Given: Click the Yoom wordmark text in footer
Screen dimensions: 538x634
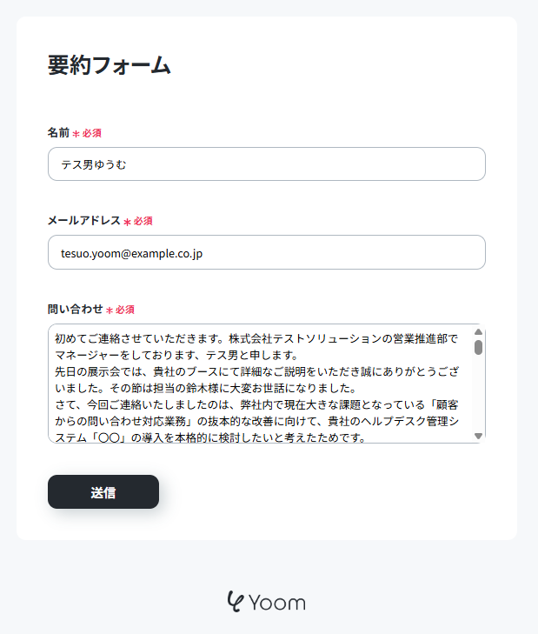Looking at the screenshot, I should 277,603.
